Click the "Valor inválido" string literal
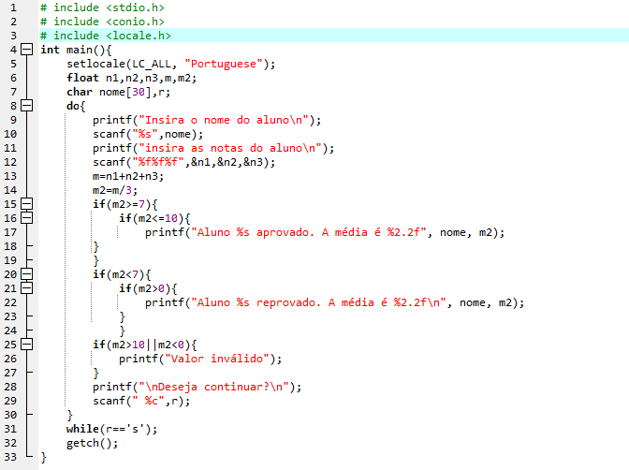This screenshot has height=470, width=629. (x=217, y=359)
